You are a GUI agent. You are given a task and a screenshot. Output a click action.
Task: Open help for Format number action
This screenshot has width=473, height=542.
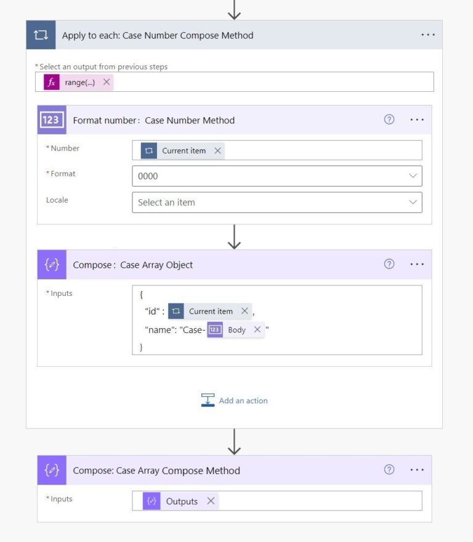(x=389, y=120)
